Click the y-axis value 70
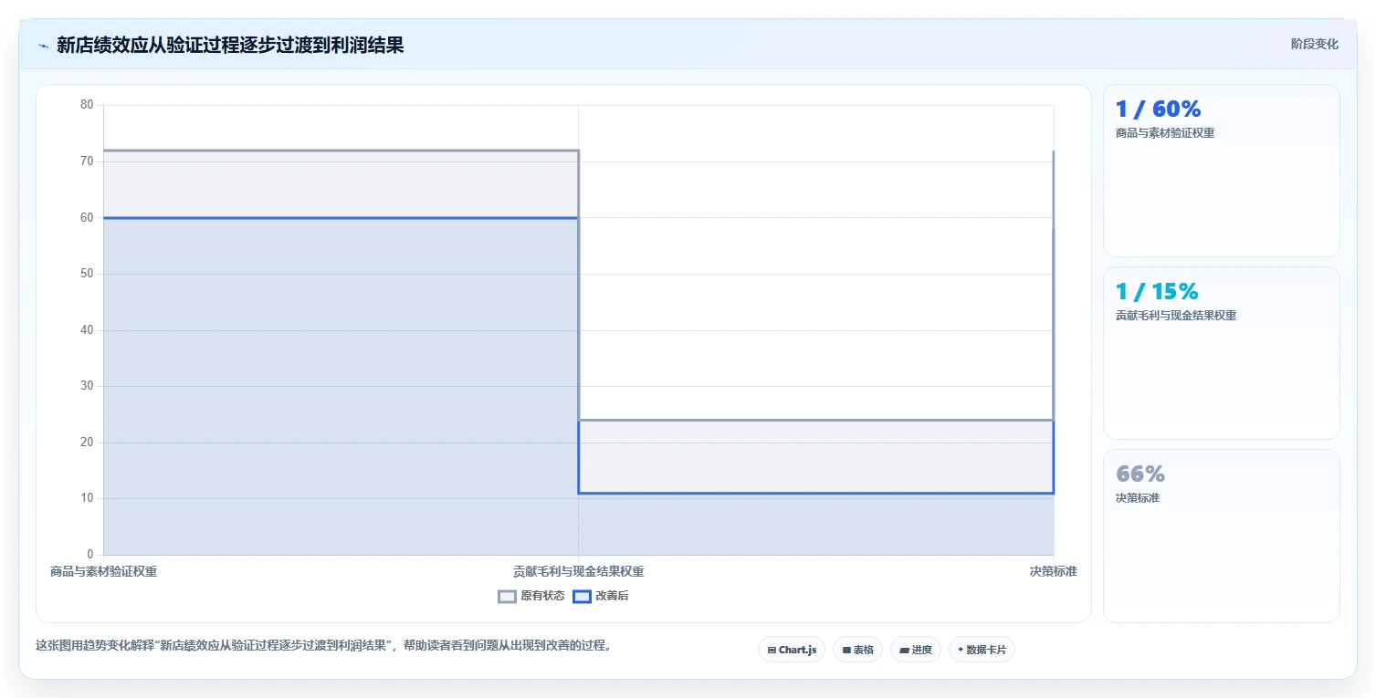The image size is (1376, 698). coord(87,161)
